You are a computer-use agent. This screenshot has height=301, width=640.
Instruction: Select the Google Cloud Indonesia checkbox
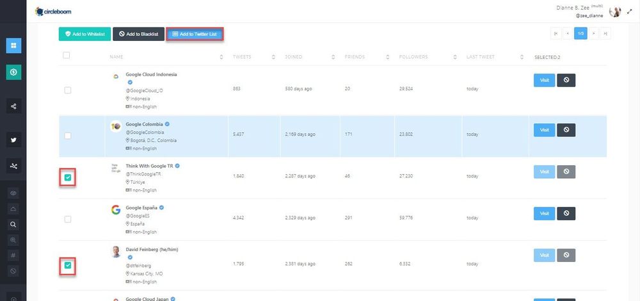[68, 90]
